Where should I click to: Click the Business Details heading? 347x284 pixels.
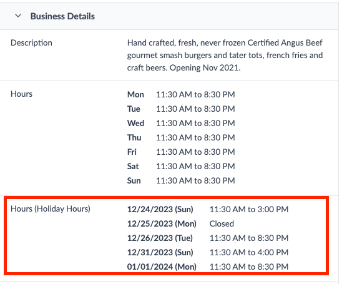point(62,16)
